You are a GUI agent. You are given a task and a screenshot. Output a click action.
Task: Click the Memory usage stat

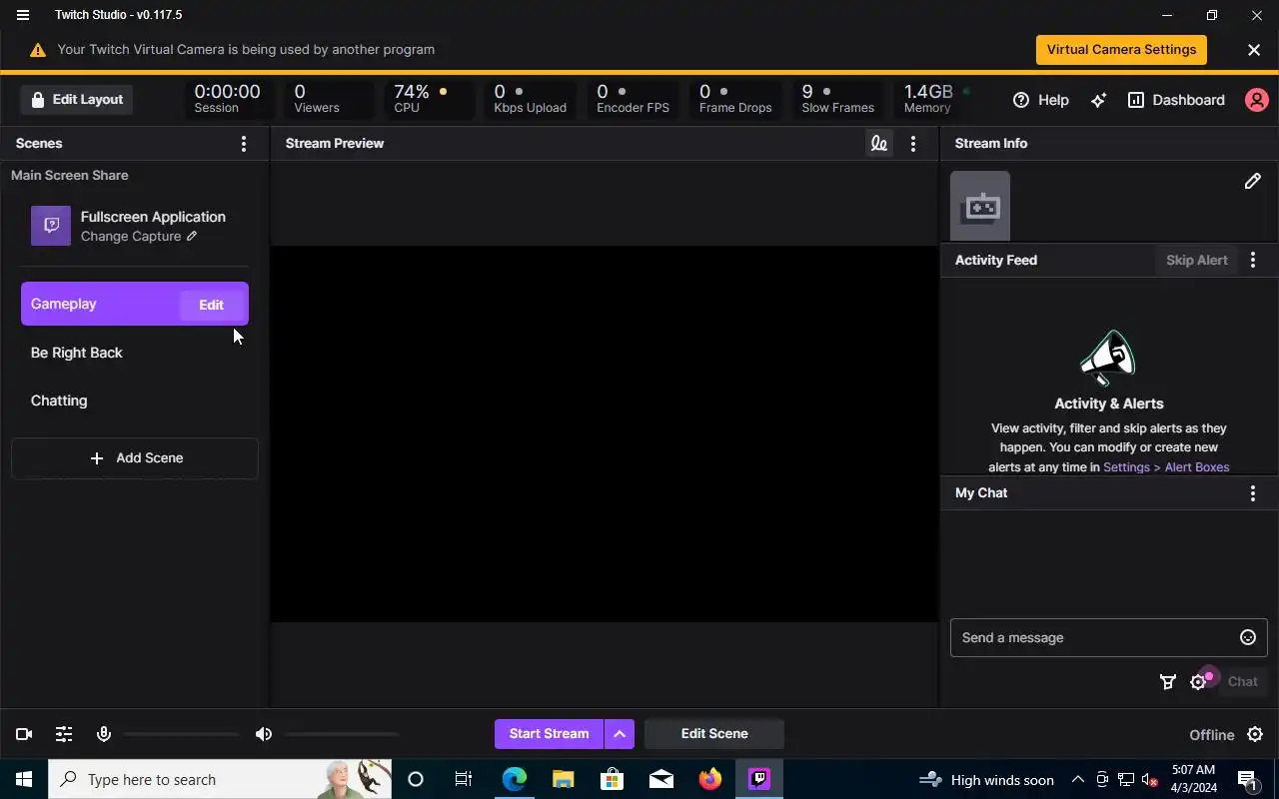(x=936, y=99)
